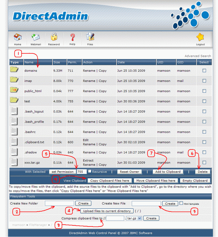Click the mamoon breadcrumb link

click(x=19, y=225)
